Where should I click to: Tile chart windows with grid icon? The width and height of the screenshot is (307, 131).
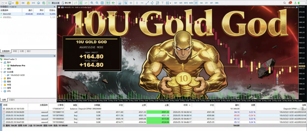coord(102,3)
